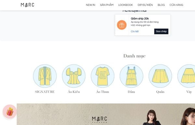This screenshot has width=195, height=125.
Task: Open the Váy skirt category icon
Action: click(187, 76)
